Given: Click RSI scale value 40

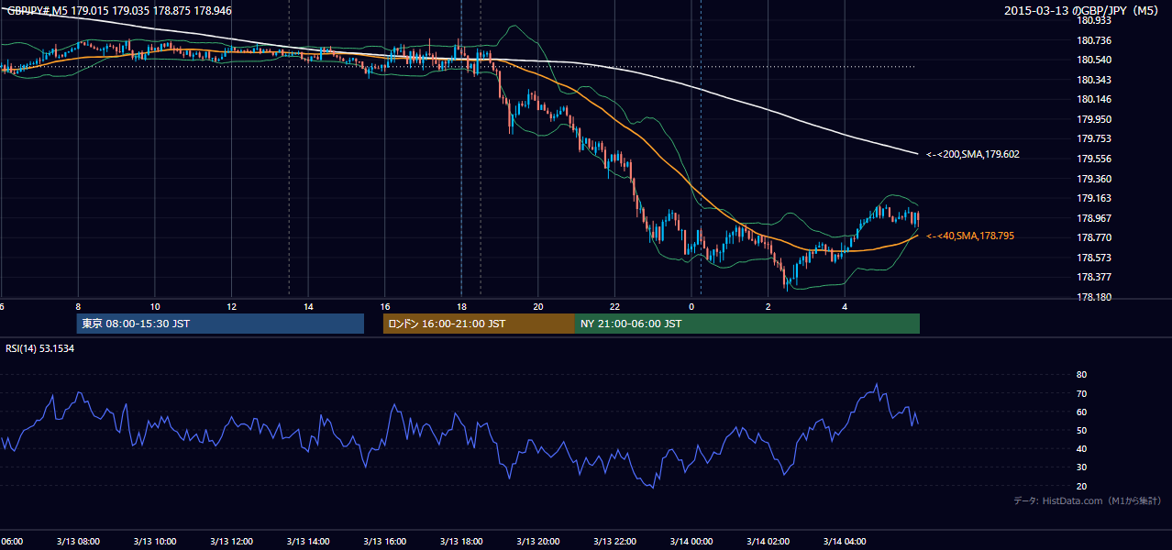Looking at the screenshot, I should click(1081, 448).
